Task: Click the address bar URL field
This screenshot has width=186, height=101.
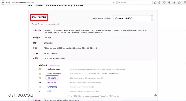Action: click(62, 2)
